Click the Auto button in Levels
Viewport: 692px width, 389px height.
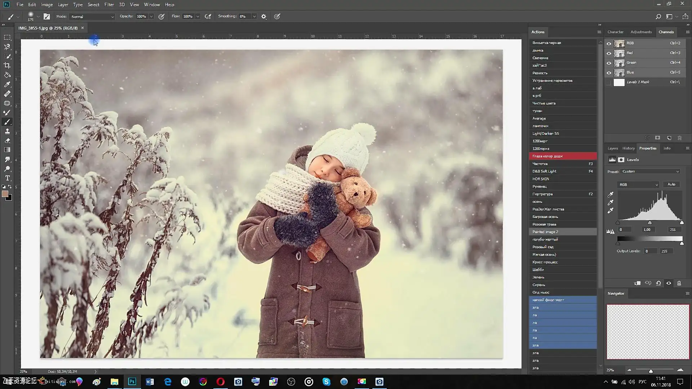pos(671,184)
